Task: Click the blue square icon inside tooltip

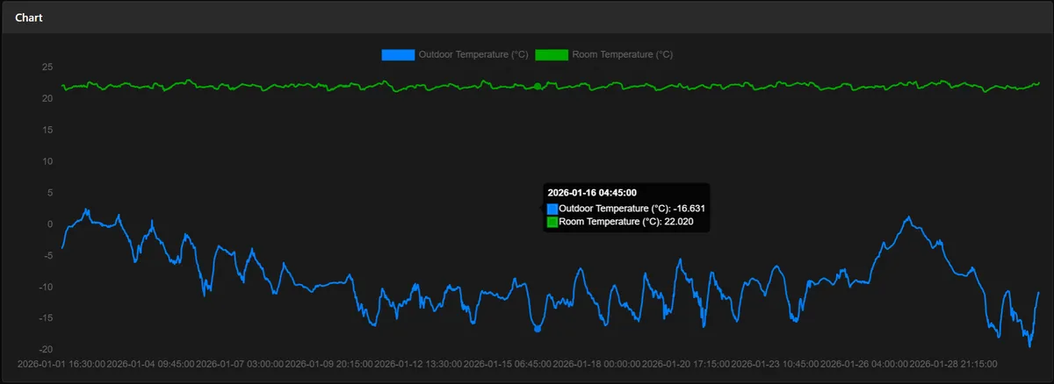Action: coord(552,209)
